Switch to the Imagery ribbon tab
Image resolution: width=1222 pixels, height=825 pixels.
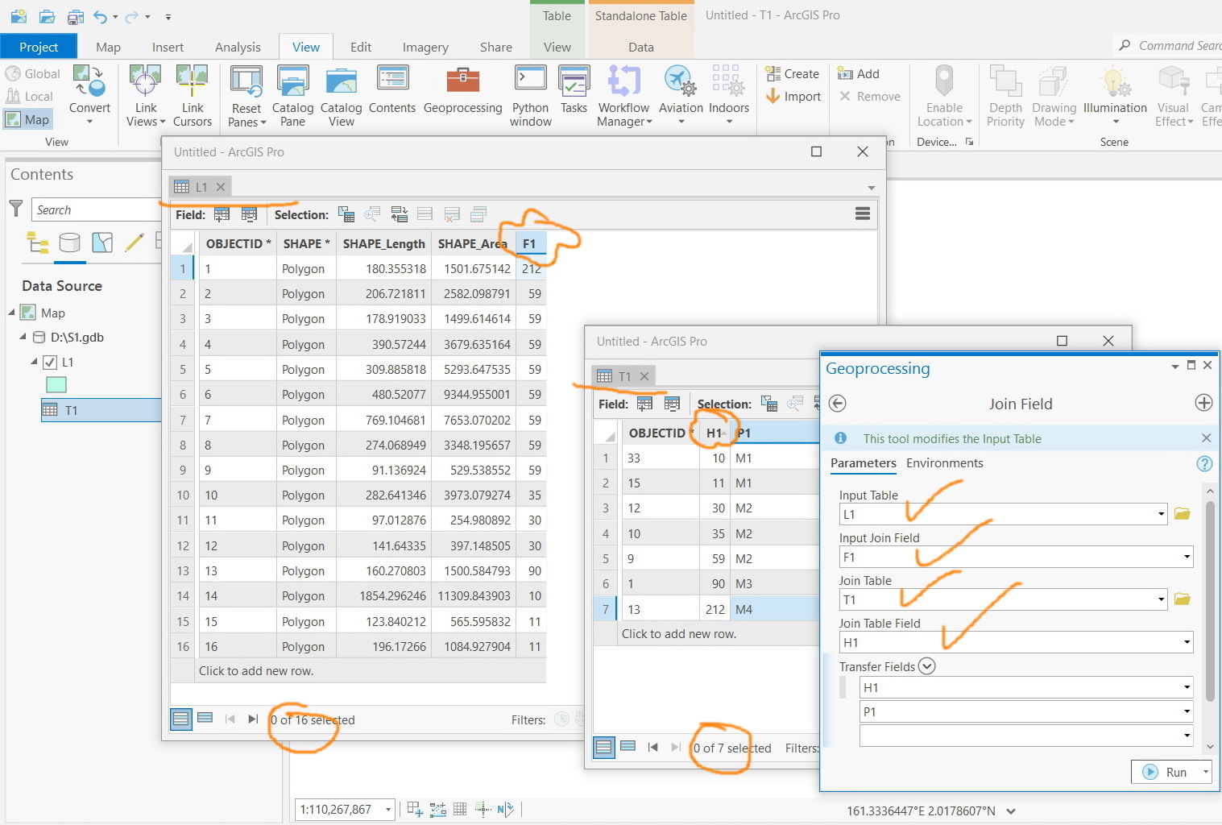click(x=425, y=47)
